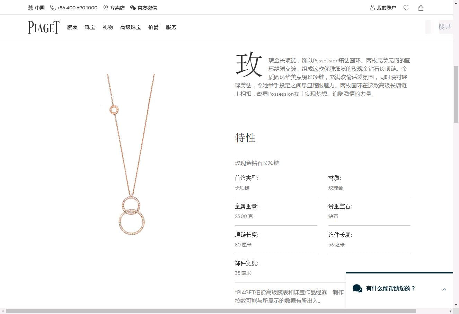Click the 我的账户 link
The height and width of the screenshot is (314, 459).
pyautogui.click(x=386, y=8)
